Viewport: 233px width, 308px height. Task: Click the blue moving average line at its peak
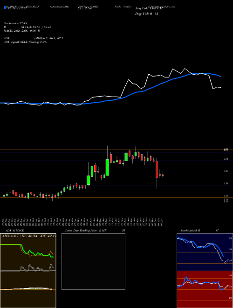click(x=200, y=73)
